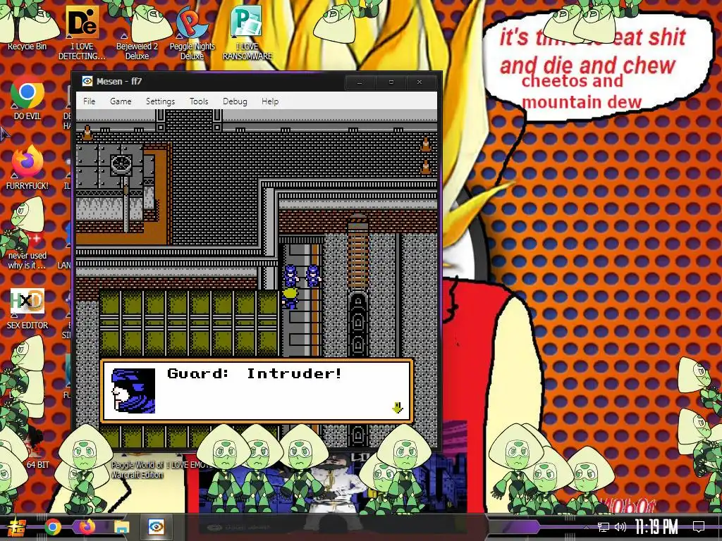
Task: Open the clock showing 11:19 PM
Action: click(656, 527)
